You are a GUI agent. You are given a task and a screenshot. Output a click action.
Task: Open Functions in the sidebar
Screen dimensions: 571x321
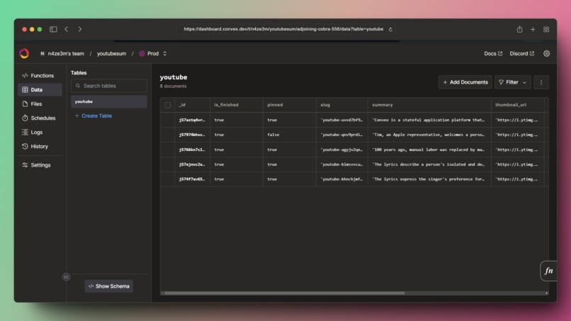coord(40,75)
